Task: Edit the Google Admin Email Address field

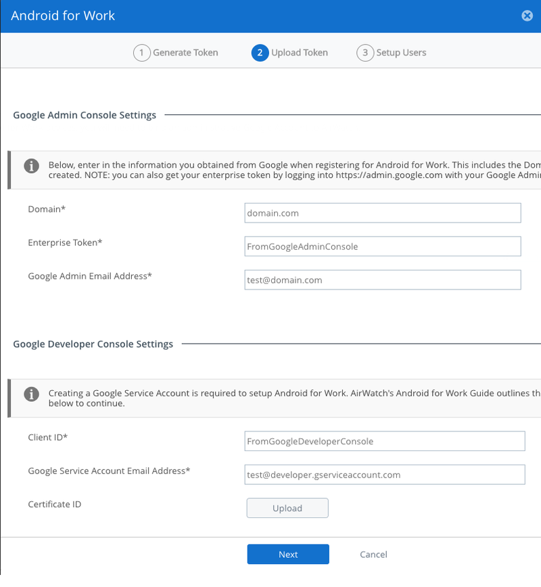Action: (383, 280)
